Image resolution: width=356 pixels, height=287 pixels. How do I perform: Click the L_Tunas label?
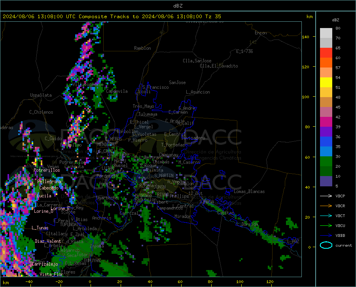tap(40, 228)
